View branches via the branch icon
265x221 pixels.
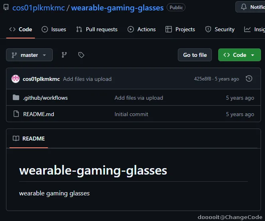click(64, 55)
